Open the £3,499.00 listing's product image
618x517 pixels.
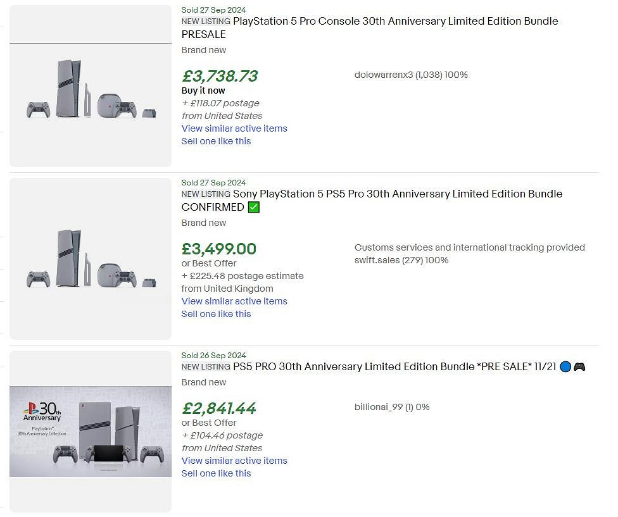[x=91, y=259]
